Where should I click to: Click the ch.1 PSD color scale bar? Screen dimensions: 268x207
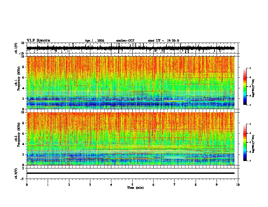[245, 87]
